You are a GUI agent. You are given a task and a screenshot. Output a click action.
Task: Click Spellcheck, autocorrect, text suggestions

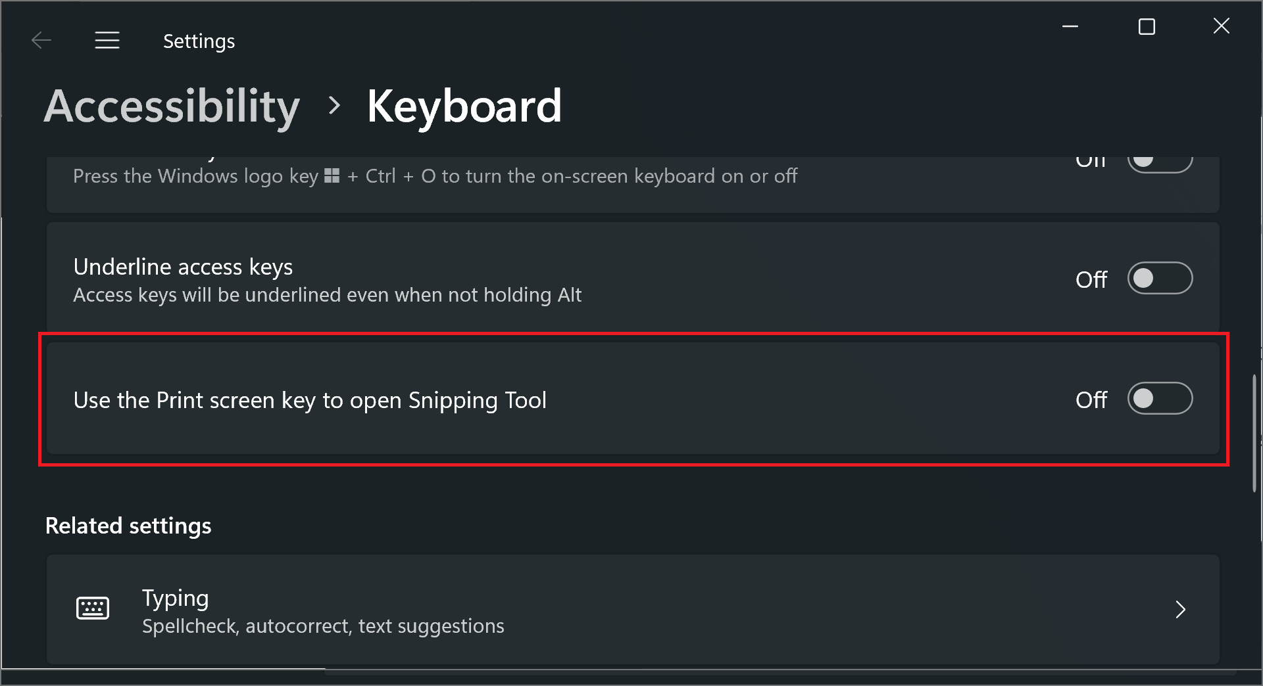coord(322,626)
